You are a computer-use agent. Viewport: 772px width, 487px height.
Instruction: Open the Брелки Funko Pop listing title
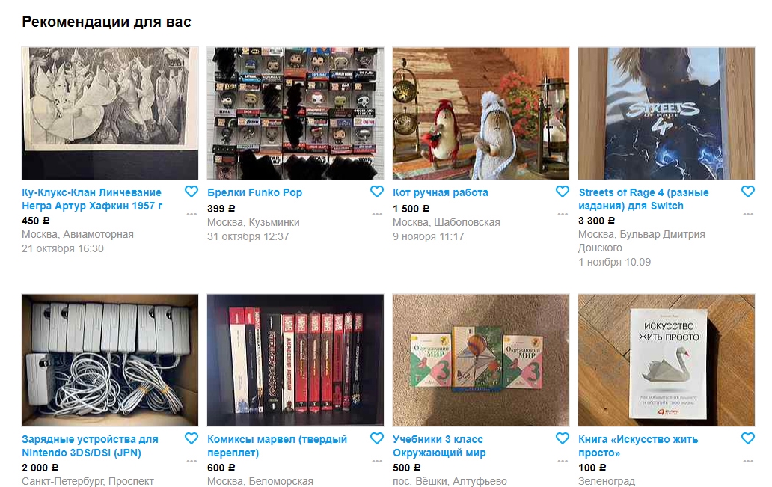click(254, 192)
